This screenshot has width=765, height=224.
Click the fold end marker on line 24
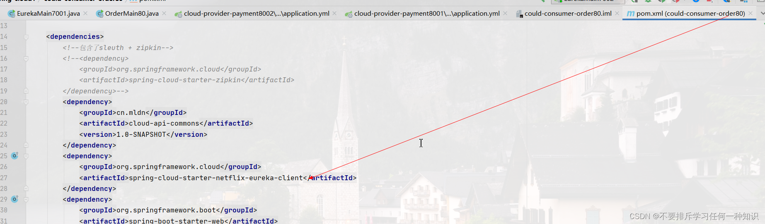(26, 145)
